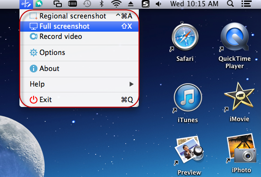261x177 pixels.
Task: Select the iTunes label text
Action: 188,120
